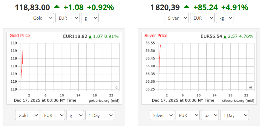Screen dimensions: 266x134
Task: Click the large green arrow beside silver +85.24
Action: coord(186,7)
